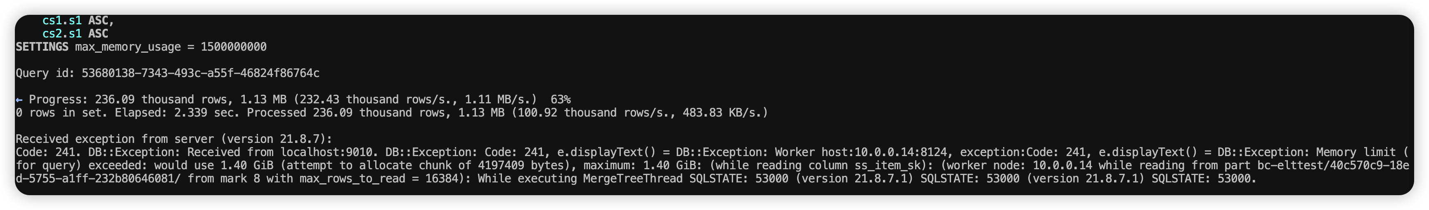This screenshot has height=210, width=1429.
Task: Click the worker host 10.0.0.14:8124
Action: (x=901, y=152)
